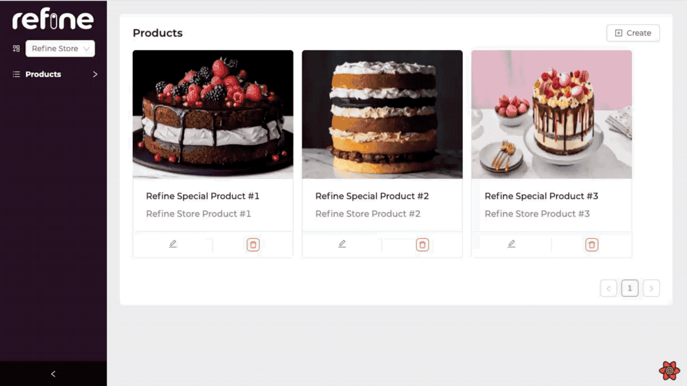Click the previous page arrow
The image size is (687, 386).
(608, 288)
